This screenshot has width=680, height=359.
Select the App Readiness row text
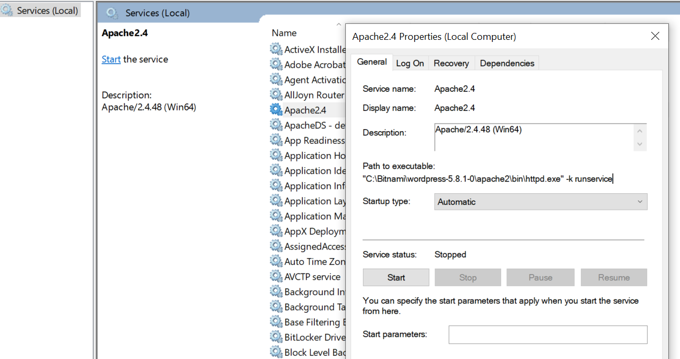(314, 141)
